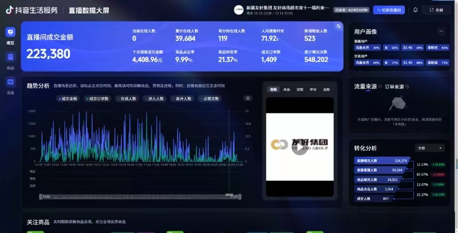Click the 全屏 fullscreen button
The image size is (458, 233).
[x=436, y=10]
